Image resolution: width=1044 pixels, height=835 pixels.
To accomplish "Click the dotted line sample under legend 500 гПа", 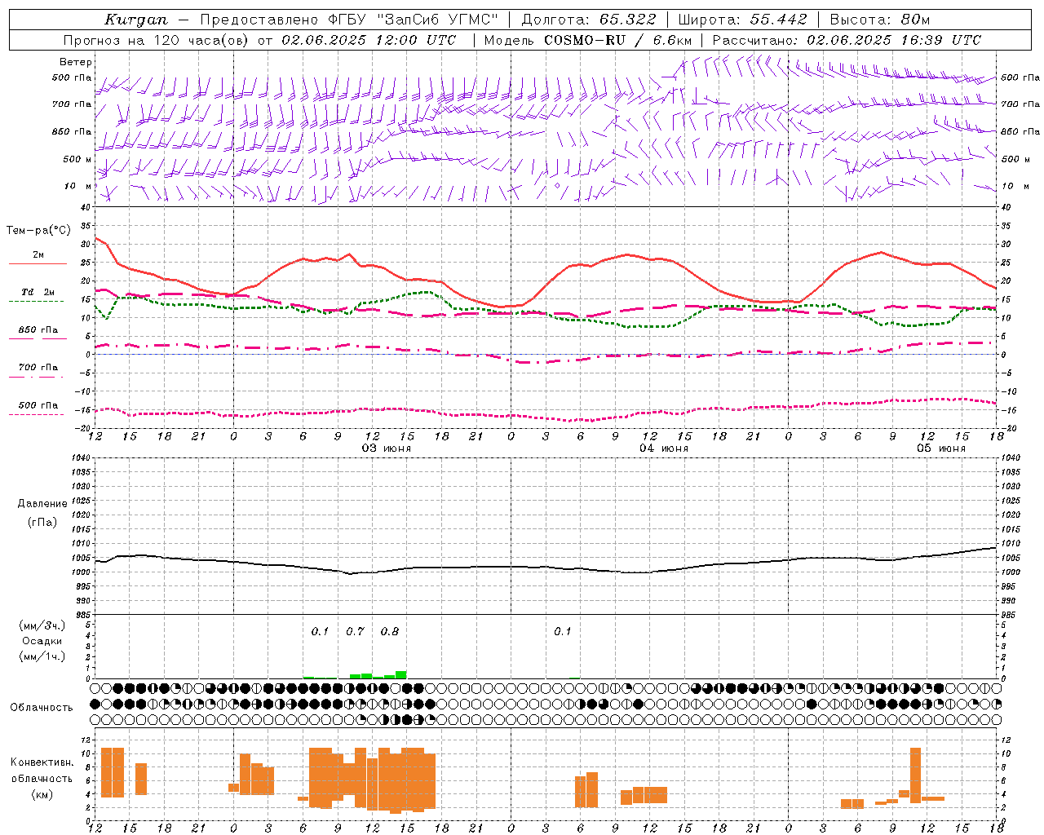I will (37, 414).
